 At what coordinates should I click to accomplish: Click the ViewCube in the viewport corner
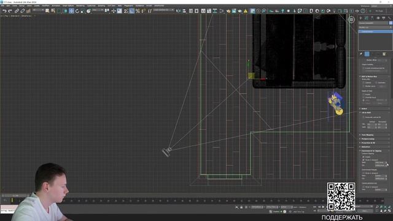click(351, 19)
